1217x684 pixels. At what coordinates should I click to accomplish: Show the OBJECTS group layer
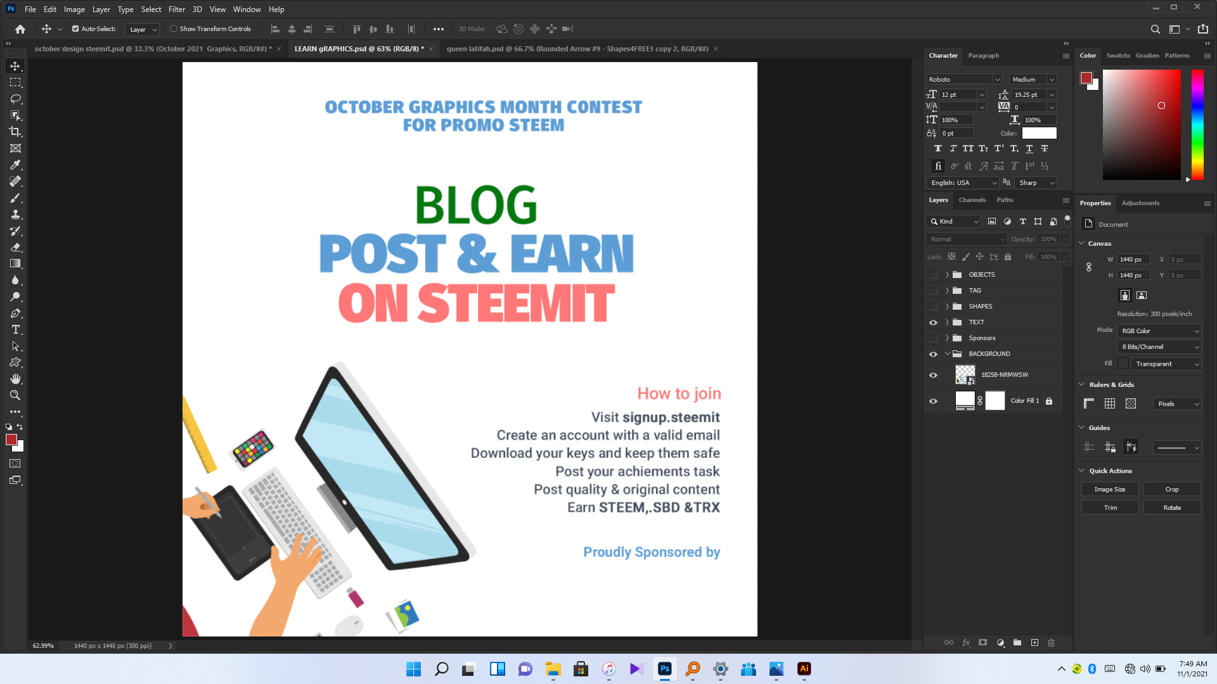[933, 275]
